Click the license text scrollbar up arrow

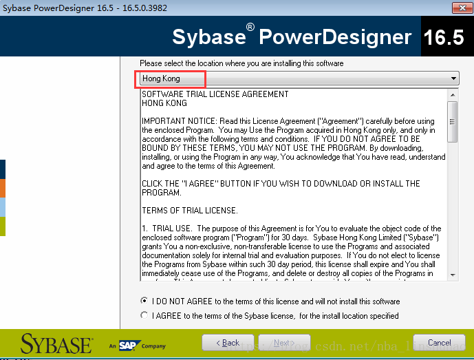click(453, 95)
